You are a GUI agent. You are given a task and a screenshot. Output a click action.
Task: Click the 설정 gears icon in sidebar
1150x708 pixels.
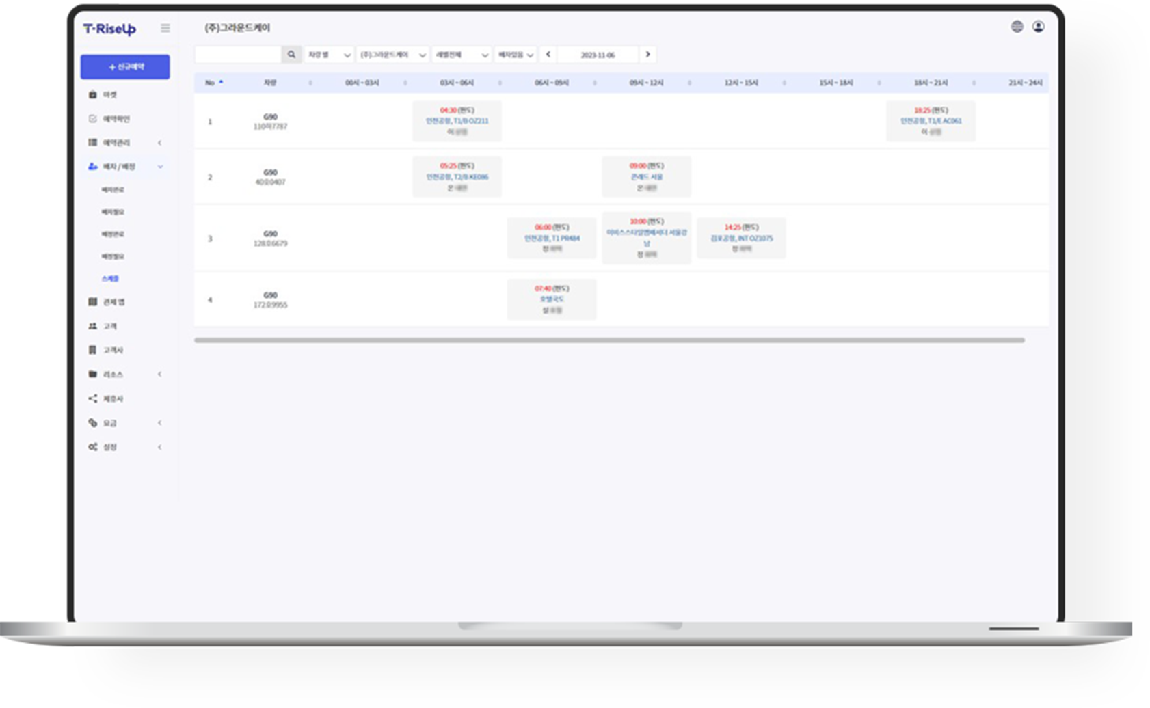click(92, 446)
